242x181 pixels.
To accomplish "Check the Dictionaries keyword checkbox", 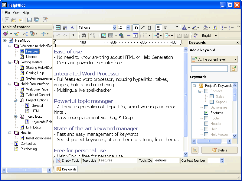I will tap(206, 107).
